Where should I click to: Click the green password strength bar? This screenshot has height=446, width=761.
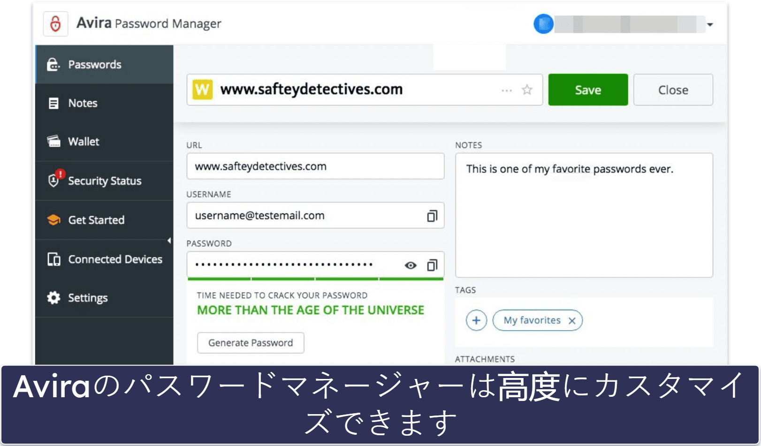tap(315, 279)
